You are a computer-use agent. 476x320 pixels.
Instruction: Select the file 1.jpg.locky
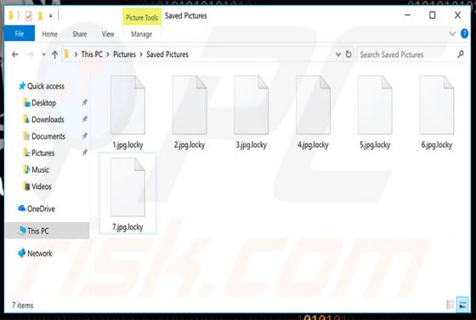(127, 112)
